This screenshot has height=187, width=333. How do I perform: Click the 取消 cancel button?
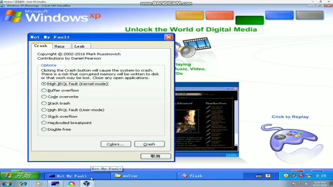(x=156, y=156)
